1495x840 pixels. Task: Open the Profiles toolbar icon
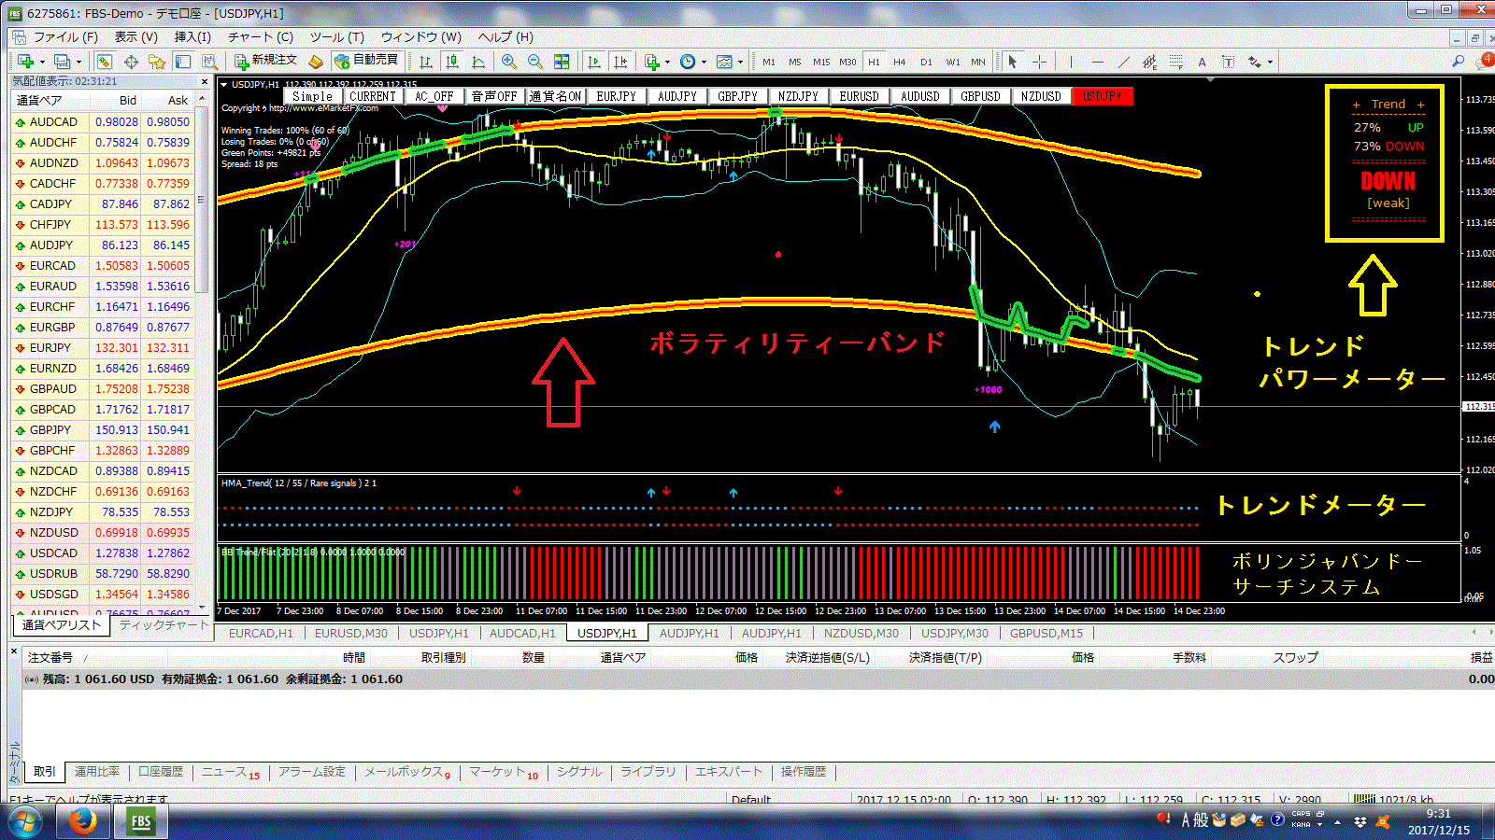(x=62, y=62)
